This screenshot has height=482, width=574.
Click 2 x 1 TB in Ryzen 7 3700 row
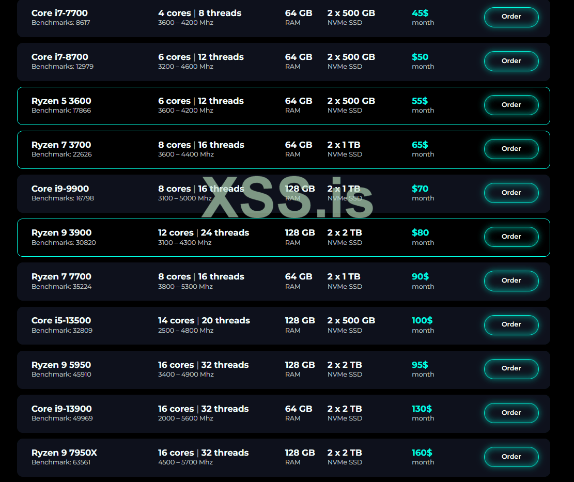(x=344, y=145)
